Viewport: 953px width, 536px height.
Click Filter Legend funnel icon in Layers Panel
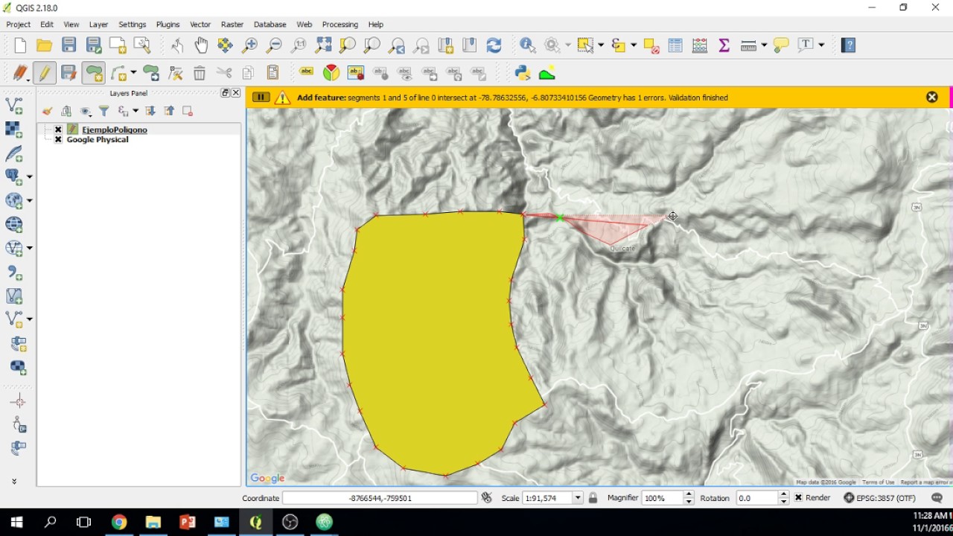[x=104, y=111]
